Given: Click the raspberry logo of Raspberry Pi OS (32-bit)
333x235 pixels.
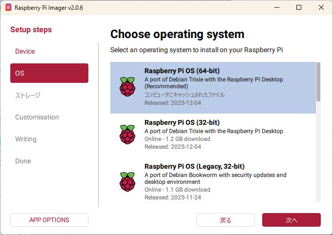Looking at the screenshot, I should point(127,135).
